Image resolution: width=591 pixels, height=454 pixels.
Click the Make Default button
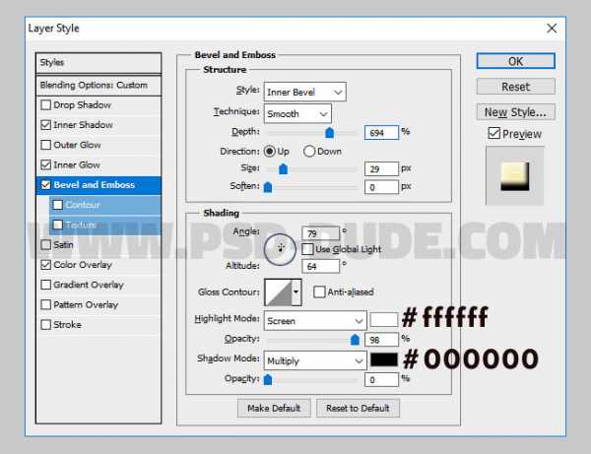point(274,408)
